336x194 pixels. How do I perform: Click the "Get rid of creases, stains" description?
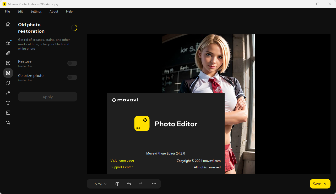(x=44, y=44)
